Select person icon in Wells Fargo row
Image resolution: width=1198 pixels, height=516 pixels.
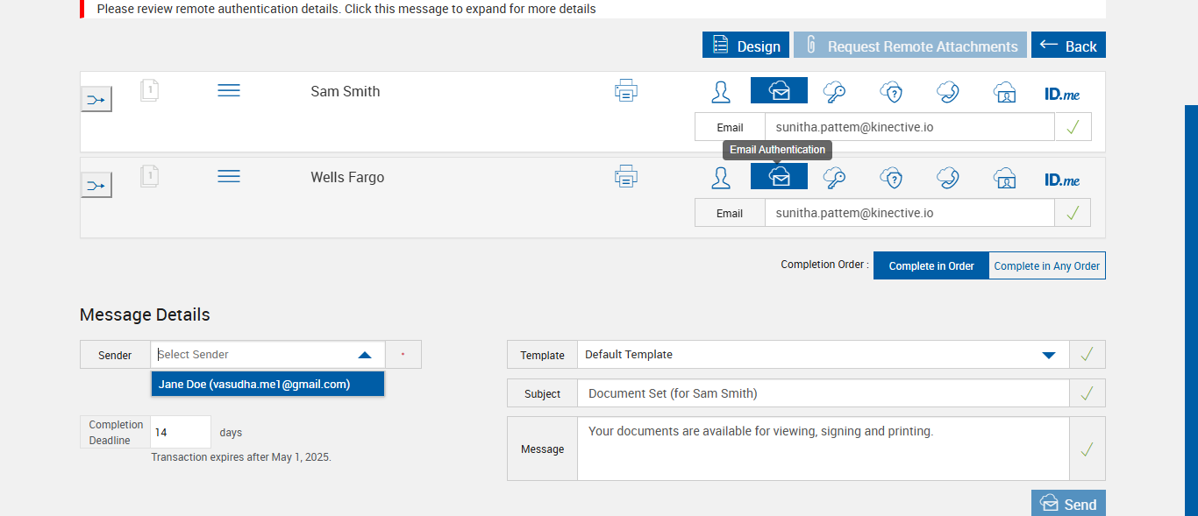(x=721, y=178)
